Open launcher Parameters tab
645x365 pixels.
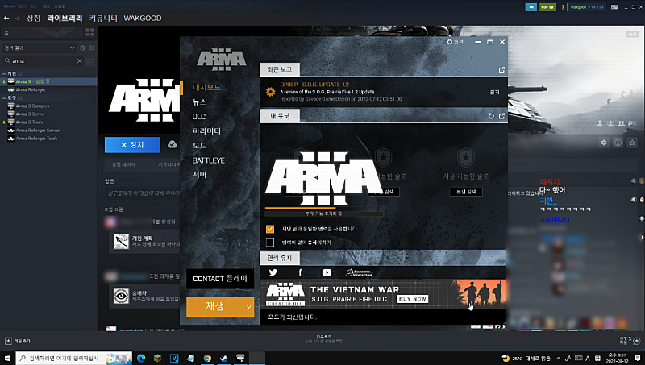pyautogui.click(x=206, y=131)
